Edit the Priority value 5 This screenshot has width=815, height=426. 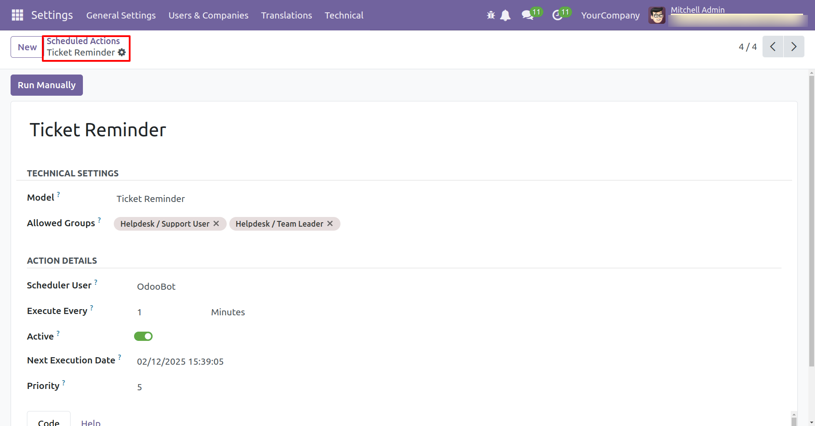(x=139, y=387)
